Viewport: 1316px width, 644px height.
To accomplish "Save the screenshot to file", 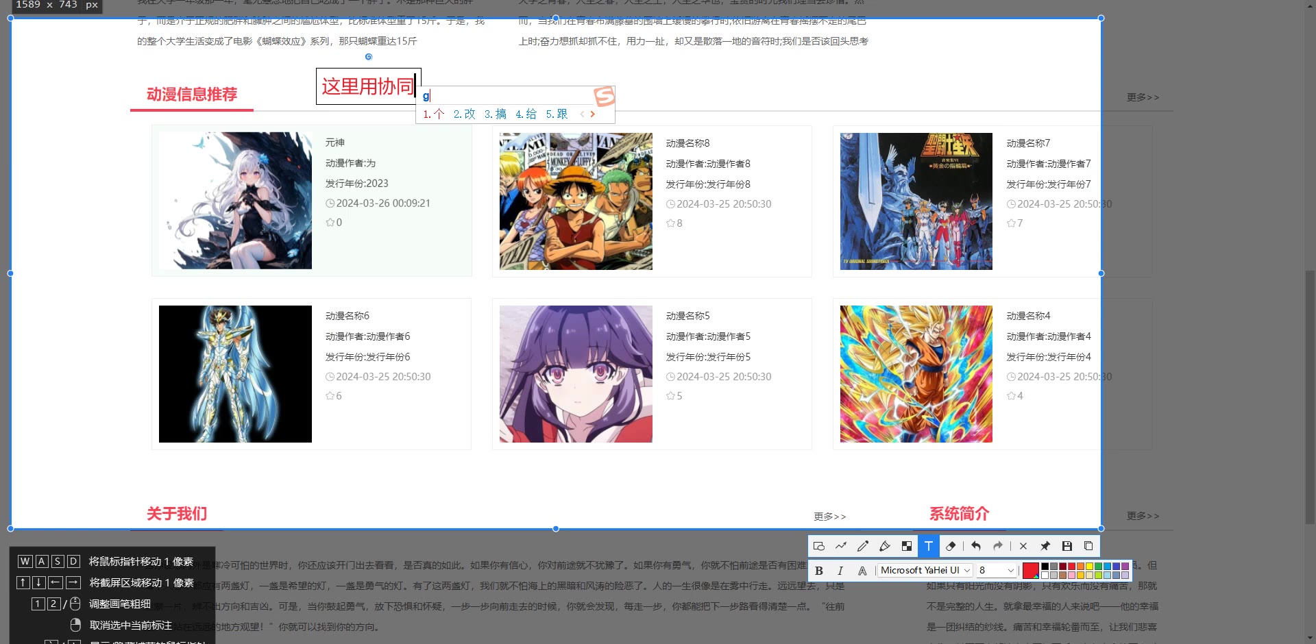I will (x=1067, y=546).
